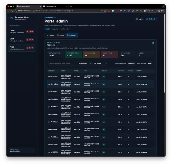Select request row gw-314ff60a
The height and width of the screenshot is (165, 172).
(101, 84)
